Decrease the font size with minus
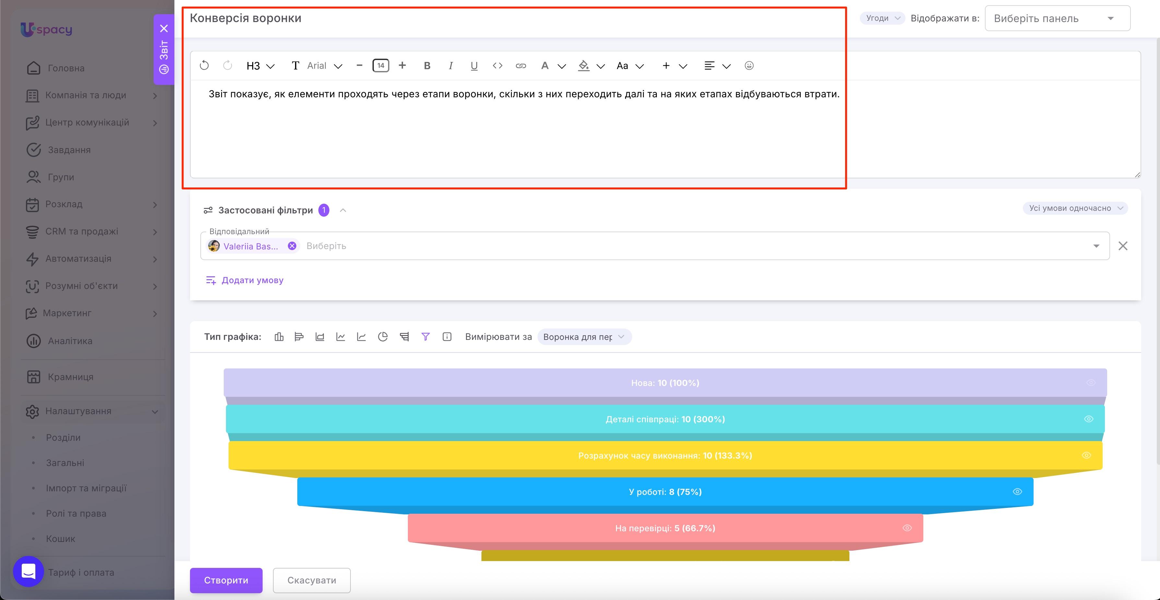Image resolution: width=1160 pixels, height=600 pixels. coord(359,66)
